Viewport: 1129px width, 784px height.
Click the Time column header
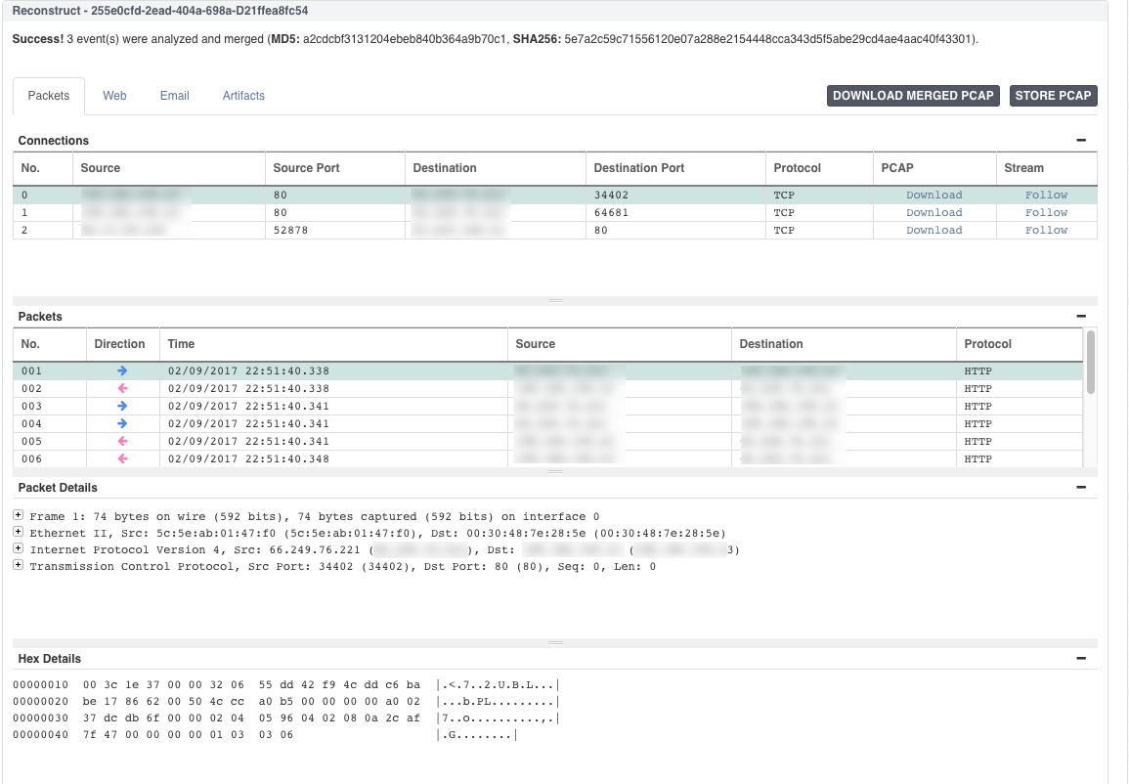pyautogui.click(x=333, y=344)
